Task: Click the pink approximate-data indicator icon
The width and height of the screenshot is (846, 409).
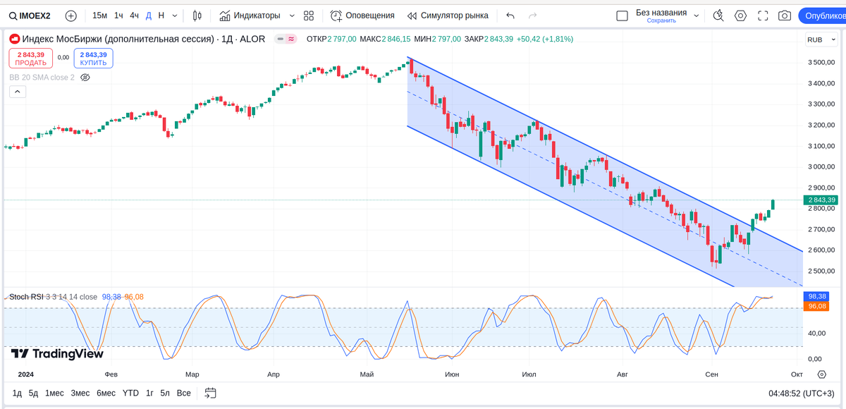Action: click(x=291, y=39)
